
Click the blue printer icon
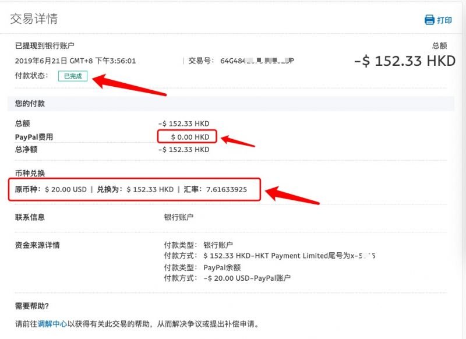[x=430, y=18]
